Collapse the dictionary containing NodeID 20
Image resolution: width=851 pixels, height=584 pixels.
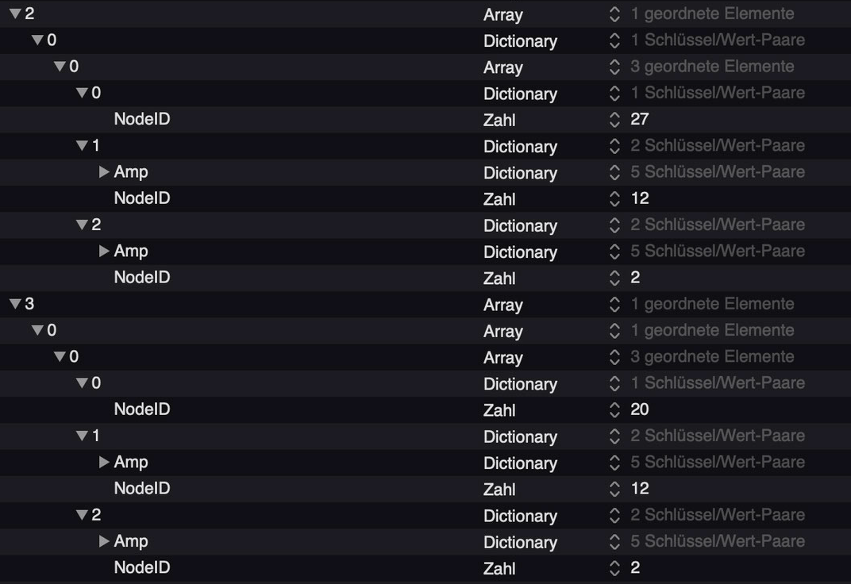point(82,383)
